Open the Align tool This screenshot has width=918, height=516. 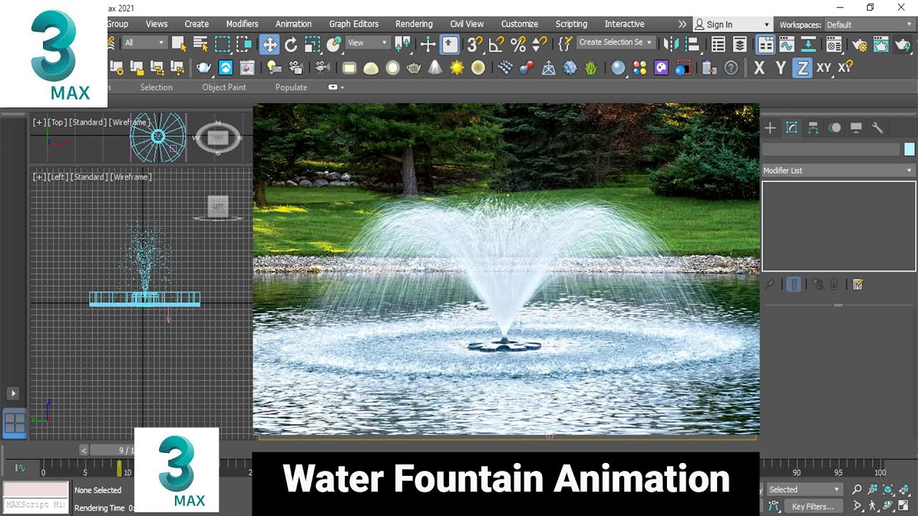click(692, 45)
